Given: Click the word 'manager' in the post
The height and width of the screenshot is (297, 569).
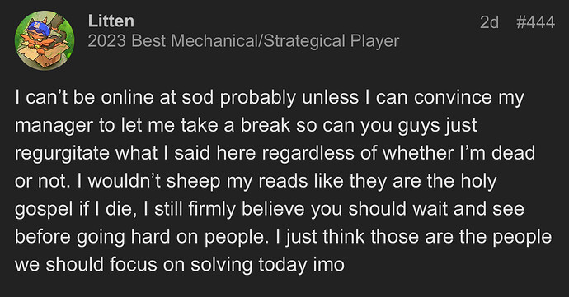Looking at the screenshot, I should tap(54, 126).
